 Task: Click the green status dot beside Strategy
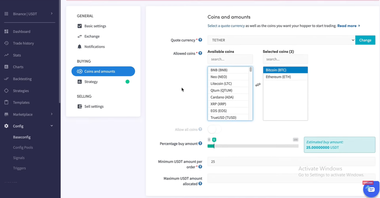[x=127, y=82]
